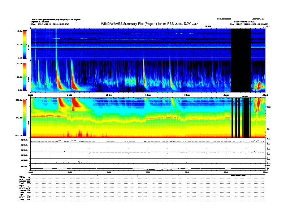Select the 60.00 label on RAD1 scale
The image size is (286, 221).
19,64
